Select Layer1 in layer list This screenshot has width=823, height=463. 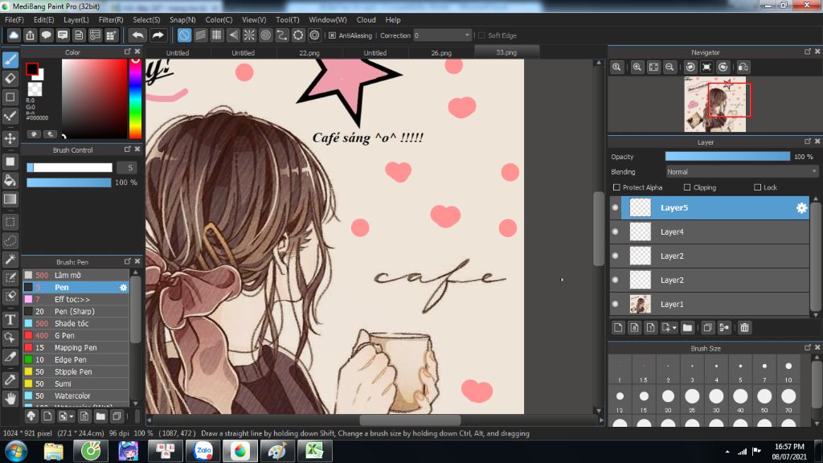710,304
